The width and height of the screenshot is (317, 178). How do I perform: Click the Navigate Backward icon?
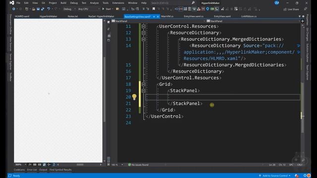13,9
